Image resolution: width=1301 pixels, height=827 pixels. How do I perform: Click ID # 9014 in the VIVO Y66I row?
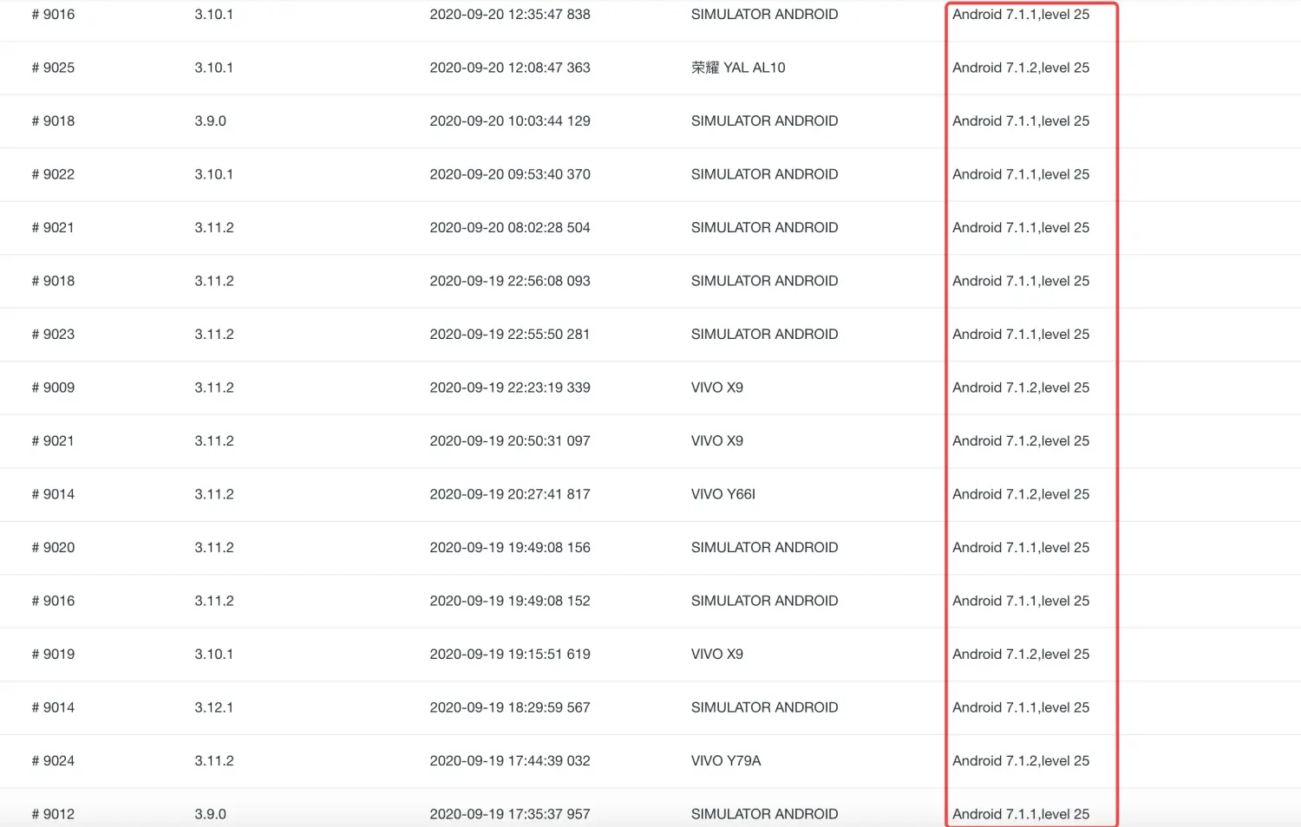click(53, 494)
